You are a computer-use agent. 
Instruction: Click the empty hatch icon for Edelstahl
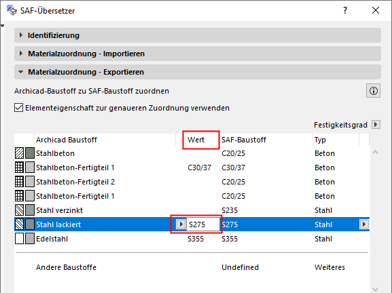pyautogui.click(x=19, y=239)
